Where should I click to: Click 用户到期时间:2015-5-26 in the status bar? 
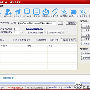37,88
